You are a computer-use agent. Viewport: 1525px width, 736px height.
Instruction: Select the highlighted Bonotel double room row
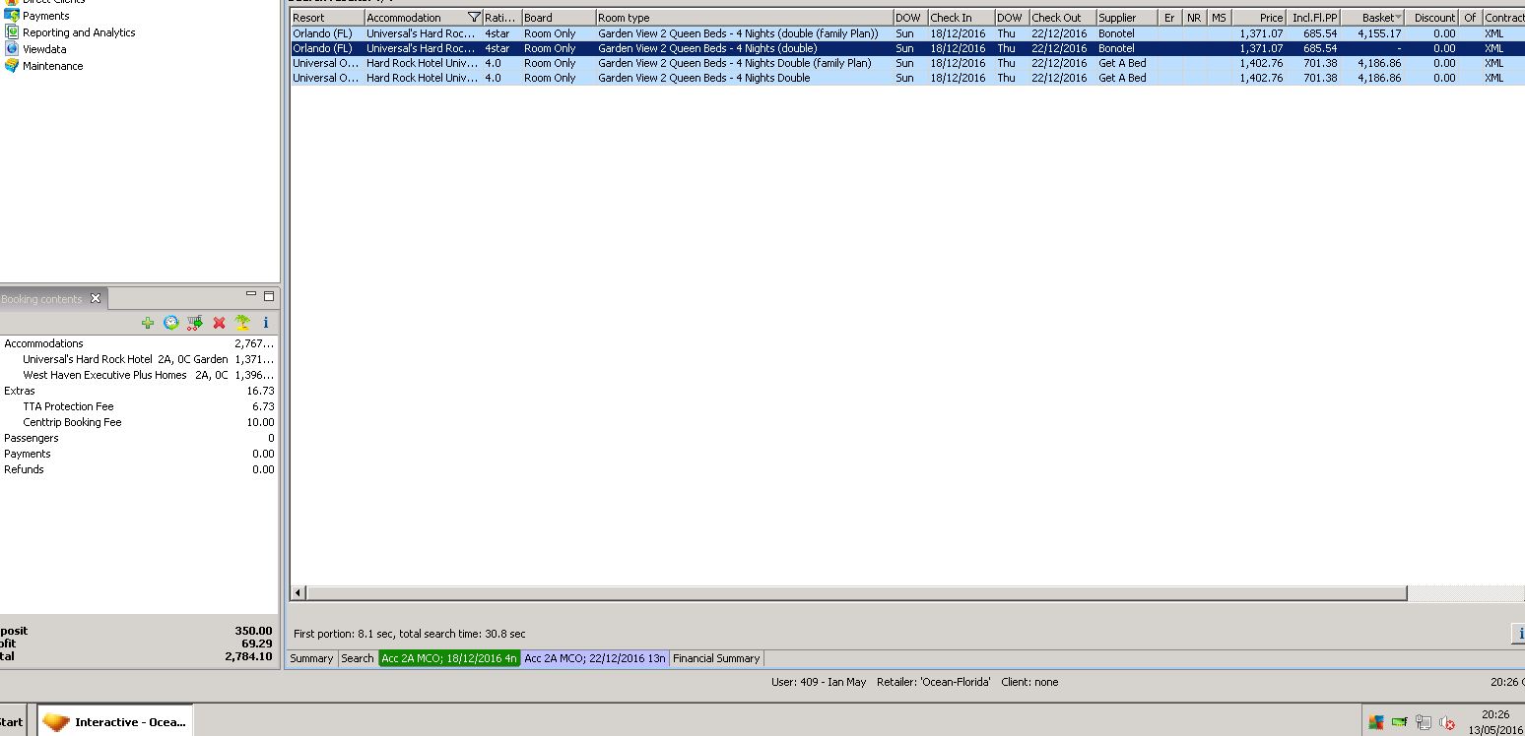point(907,48)
